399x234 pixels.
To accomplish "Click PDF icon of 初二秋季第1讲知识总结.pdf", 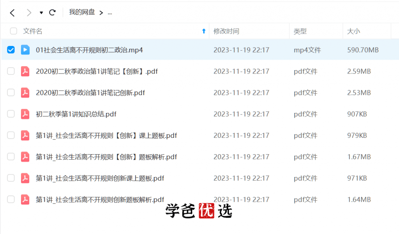I will tap(25, 114).
